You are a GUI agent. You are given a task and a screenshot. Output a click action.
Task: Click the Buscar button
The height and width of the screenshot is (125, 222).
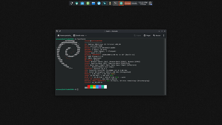click(x=157, y=35)
